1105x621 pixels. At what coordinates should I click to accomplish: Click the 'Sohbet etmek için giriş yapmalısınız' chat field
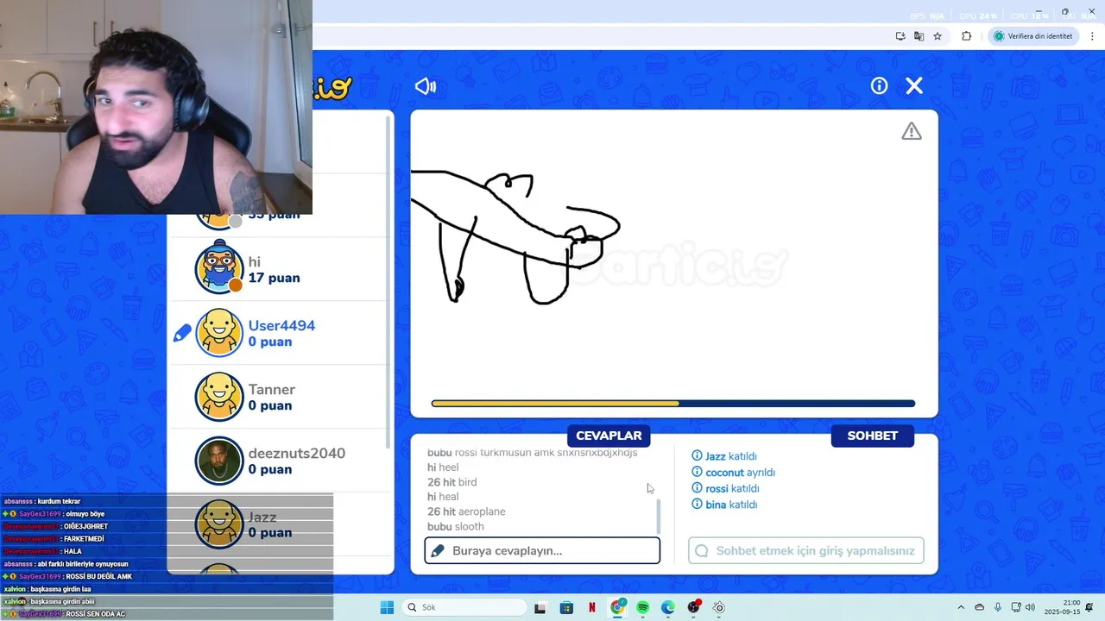805,550
